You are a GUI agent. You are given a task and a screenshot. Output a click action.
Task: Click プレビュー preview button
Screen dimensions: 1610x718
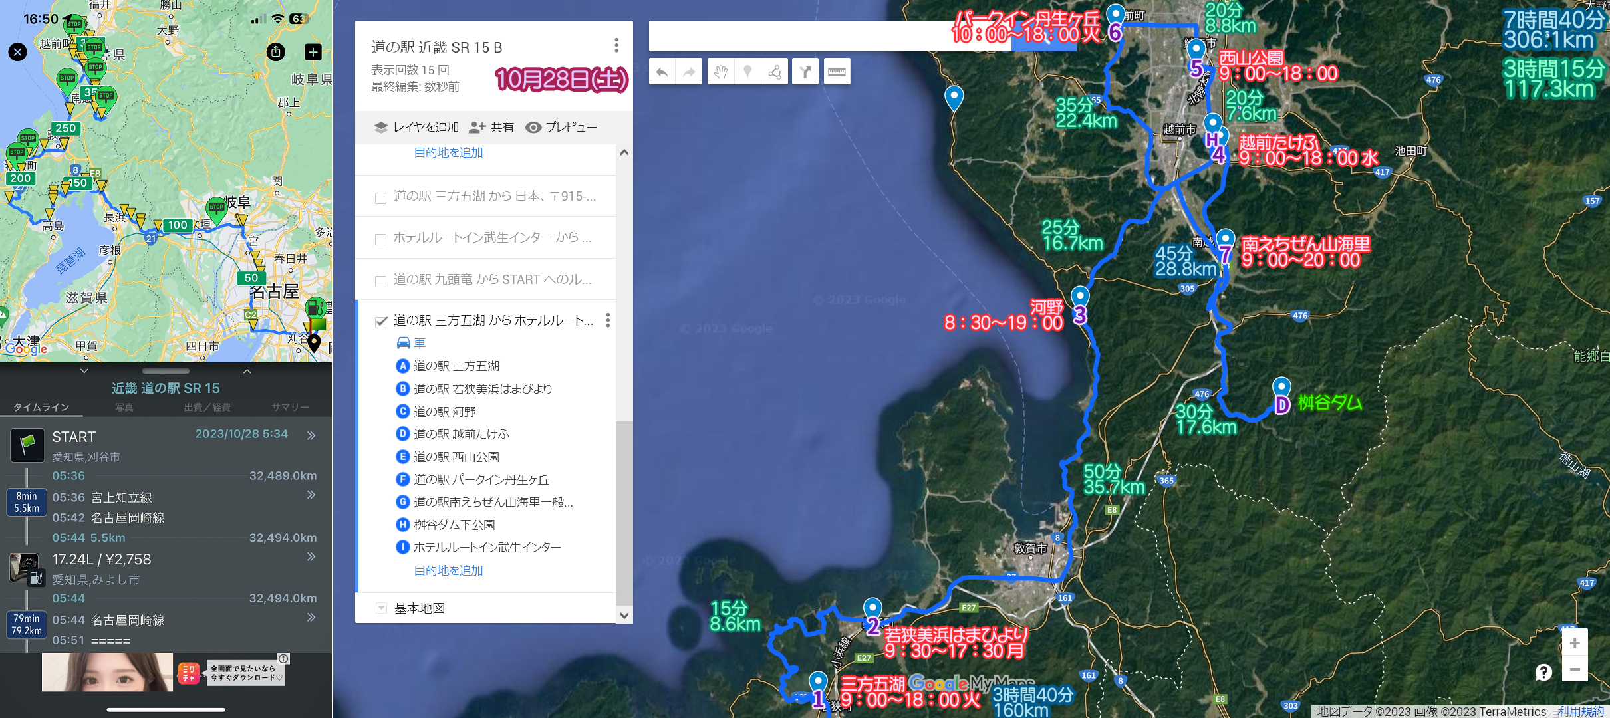click(x=561, y=127)
